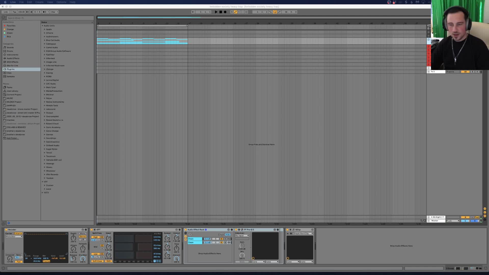Open the Vocoder Carrier dropdown
This screenshot has height=275, width=489.
[x=14, y=237]
